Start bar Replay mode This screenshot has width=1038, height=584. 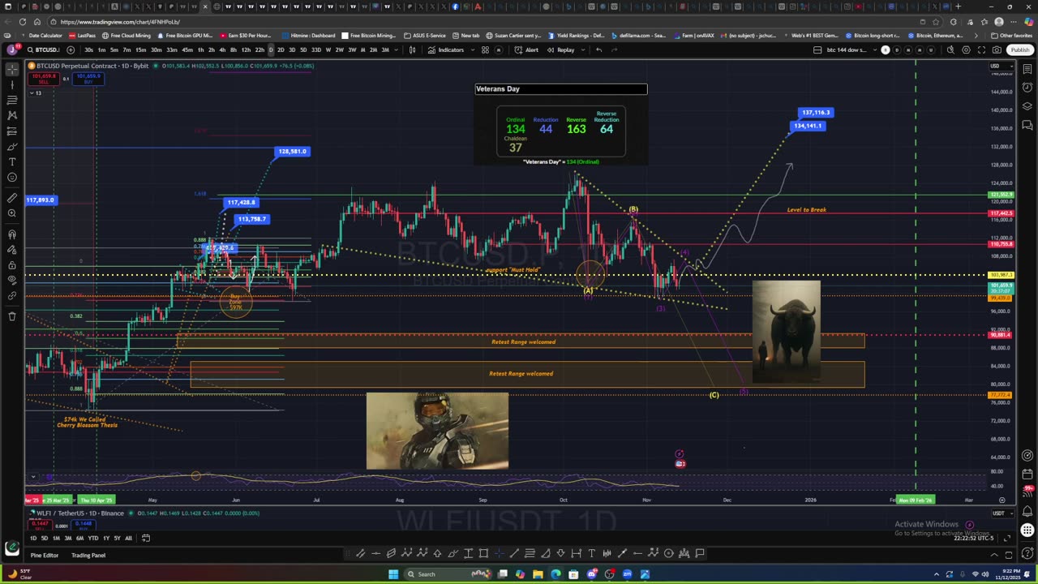[560, 49]
